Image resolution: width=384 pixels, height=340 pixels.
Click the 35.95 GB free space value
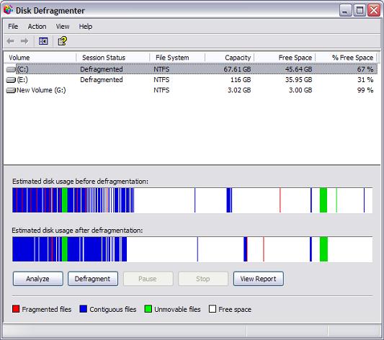point(298,80)
